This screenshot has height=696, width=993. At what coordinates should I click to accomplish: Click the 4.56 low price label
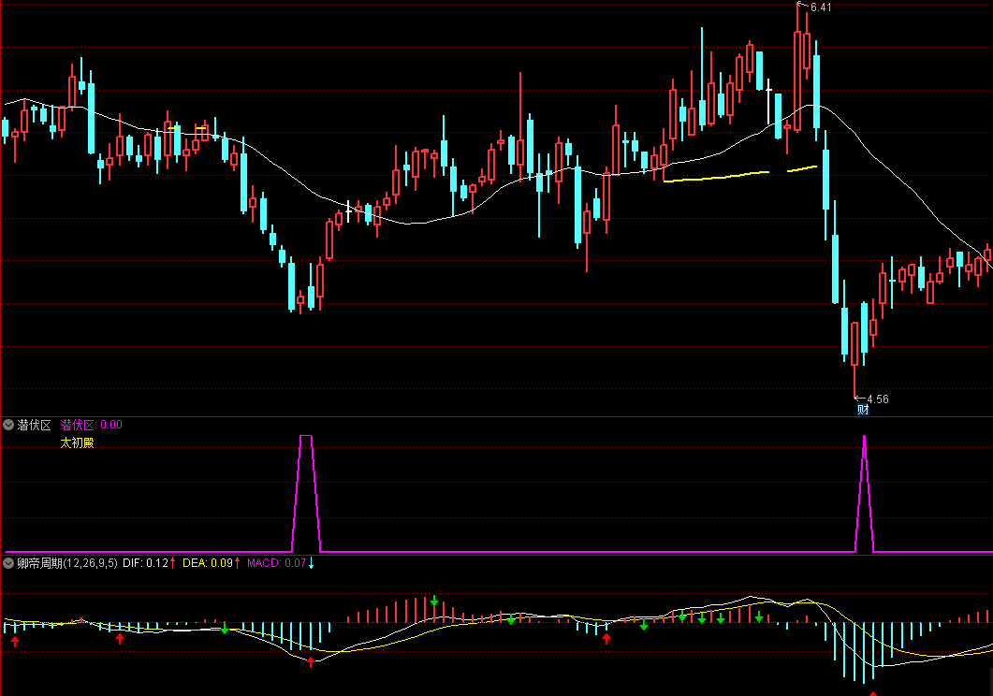[878, 399]
